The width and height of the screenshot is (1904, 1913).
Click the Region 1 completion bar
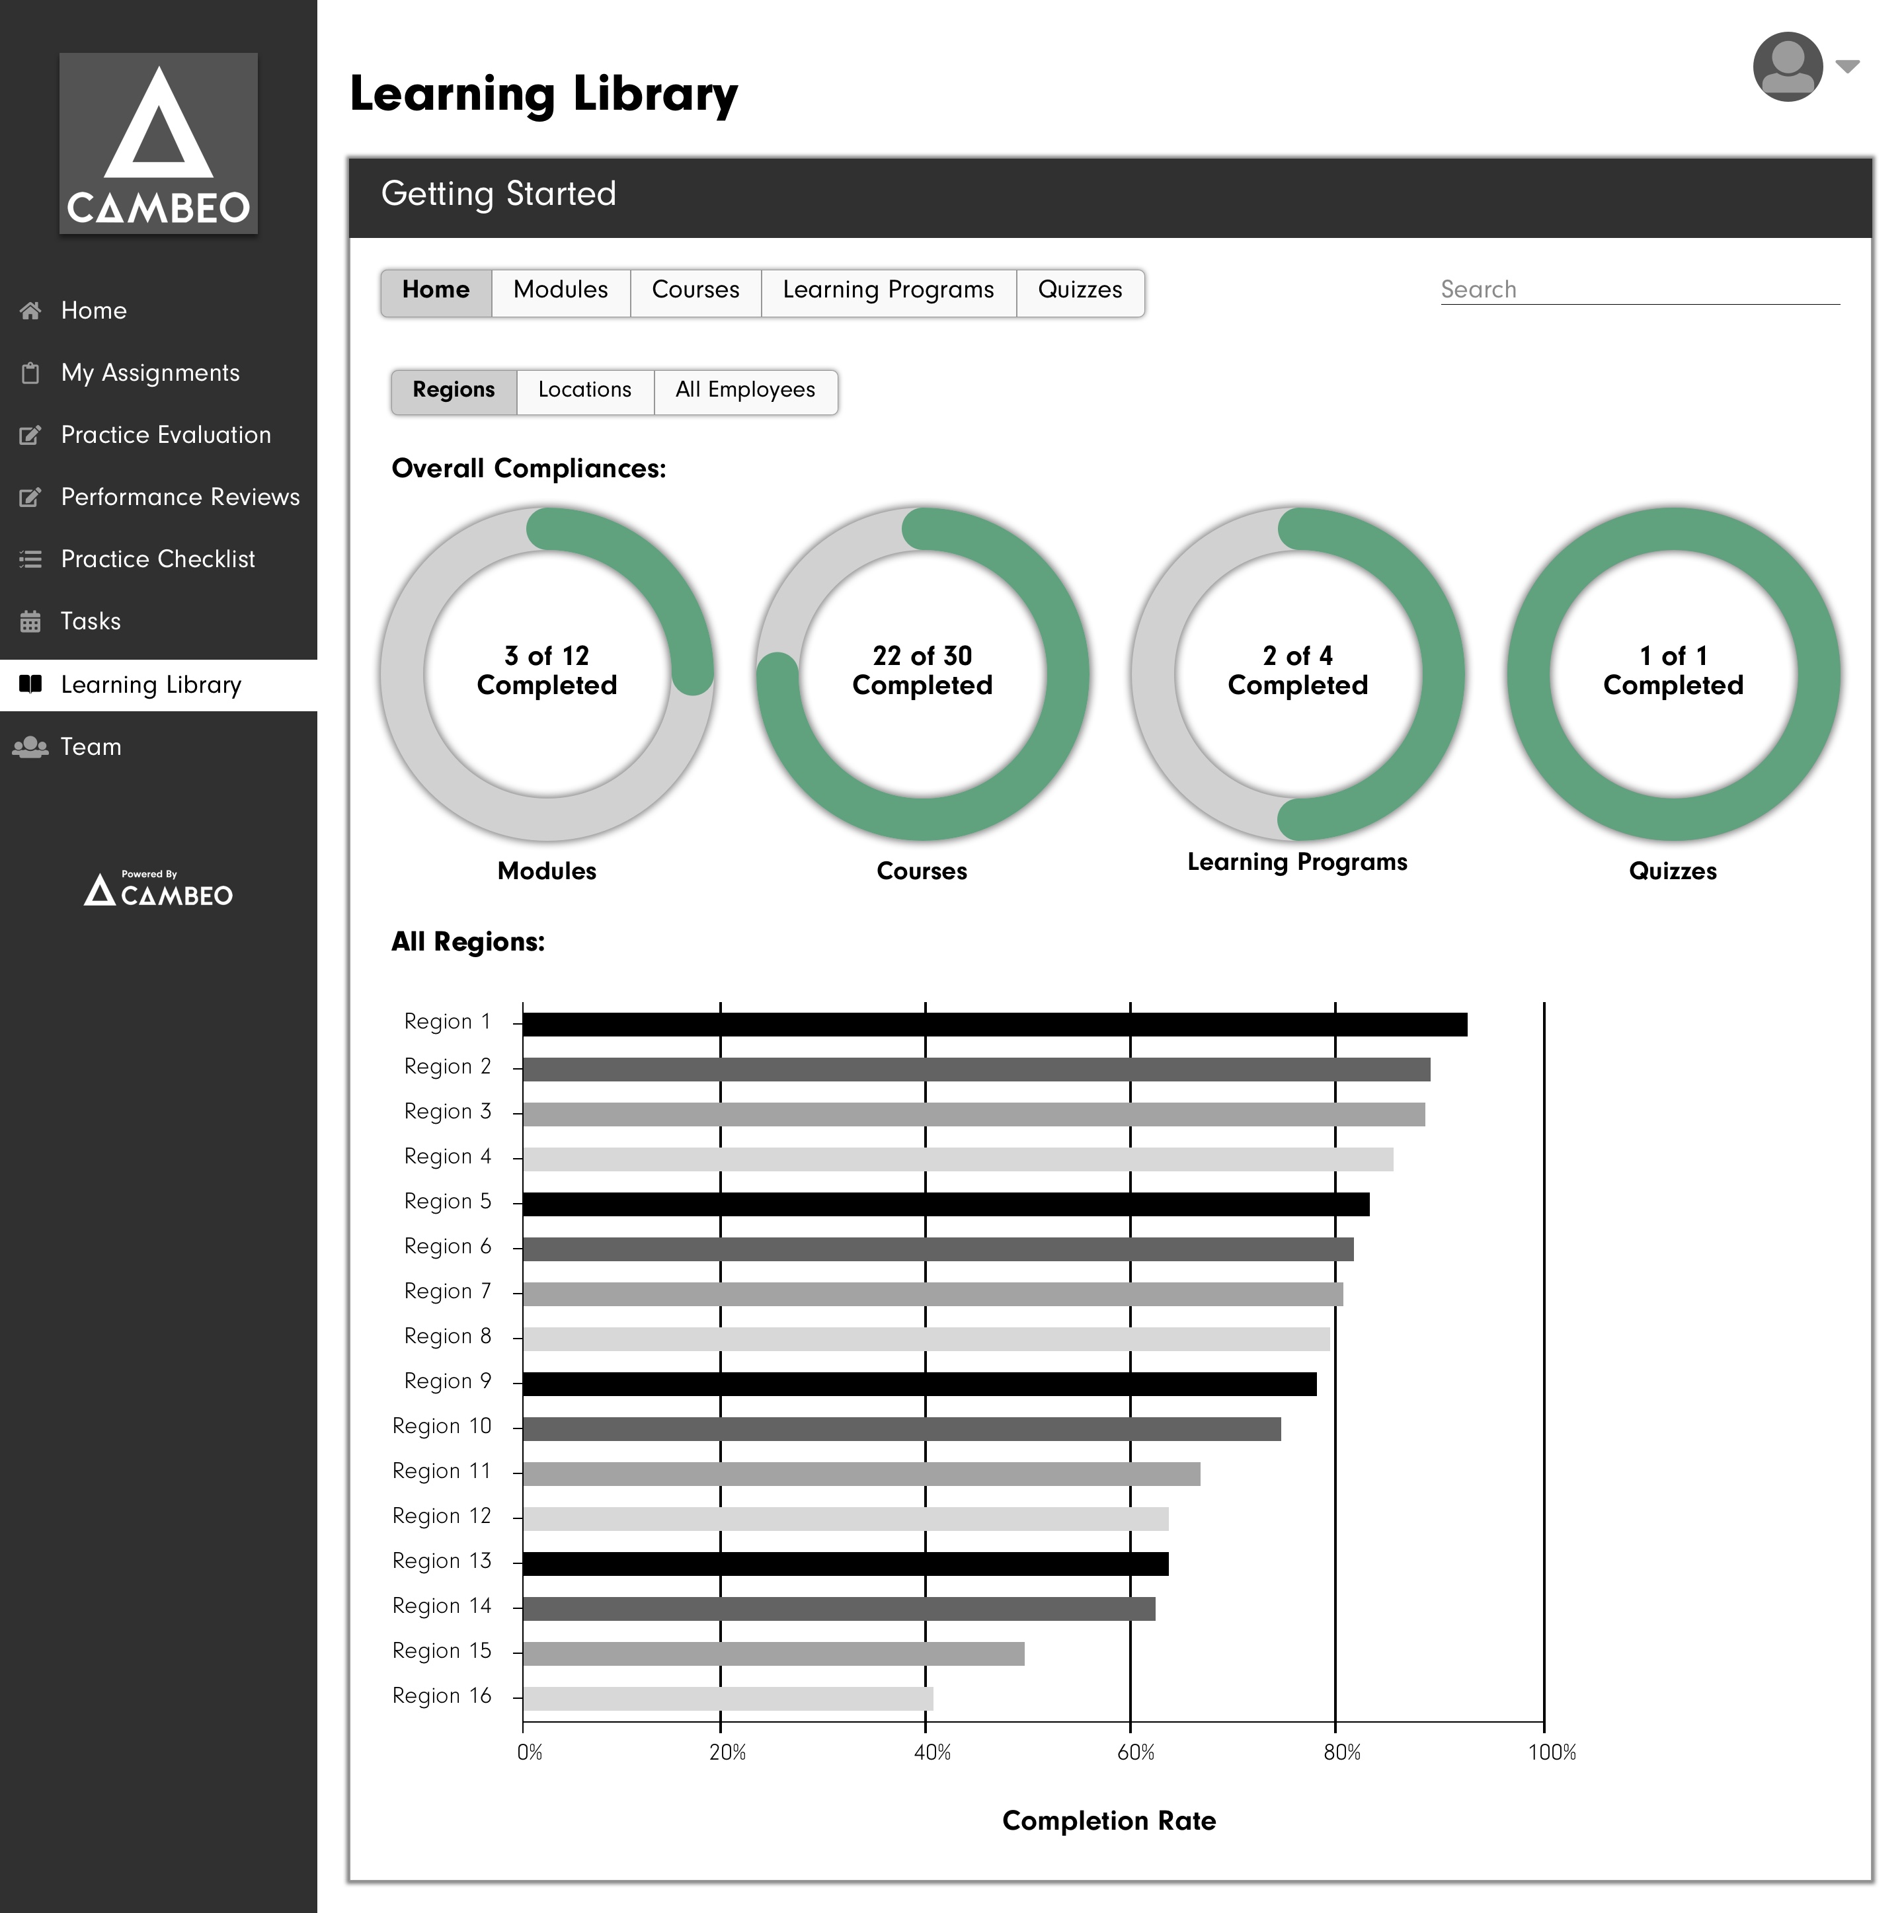click(994, 1025)
